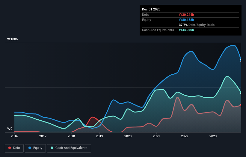Toggle the Debt legend button
This screenshot has width=246, height=157.
[x=14, y=148]
